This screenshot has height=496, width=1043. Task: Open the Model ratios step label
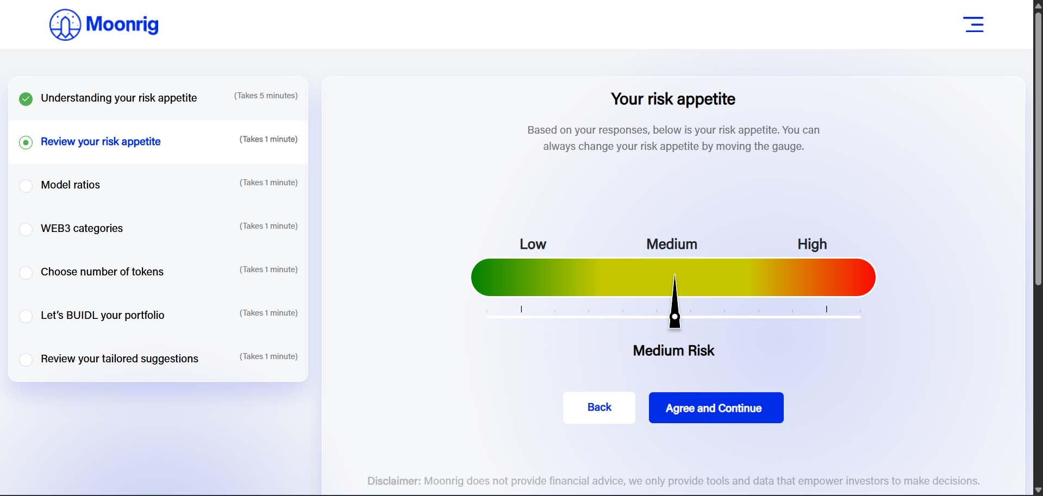point(70,185)
